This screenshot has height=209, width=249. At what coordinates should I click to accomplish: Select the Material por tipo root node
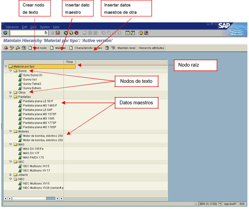pos(25,66)
